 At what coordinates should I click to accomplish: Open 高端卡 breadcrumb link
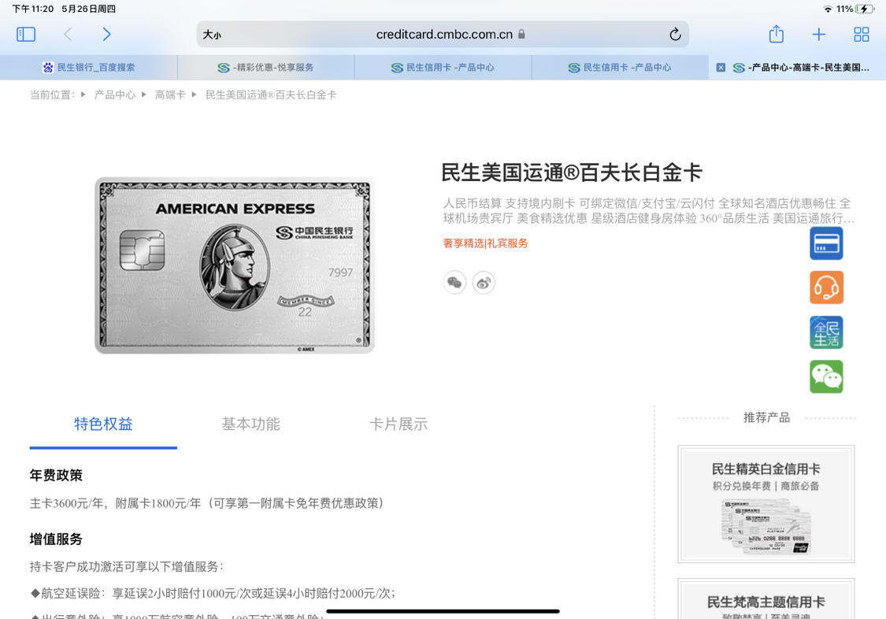coord(170,95)
